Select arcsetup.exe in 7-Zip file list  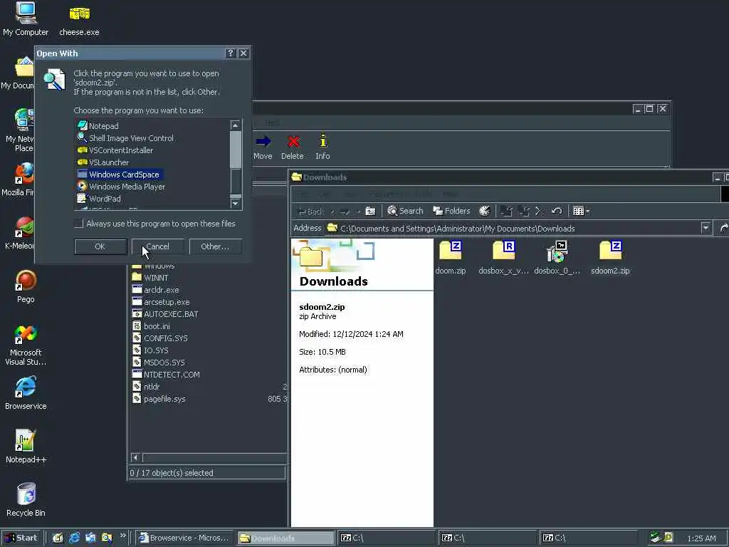click(160, 301)
